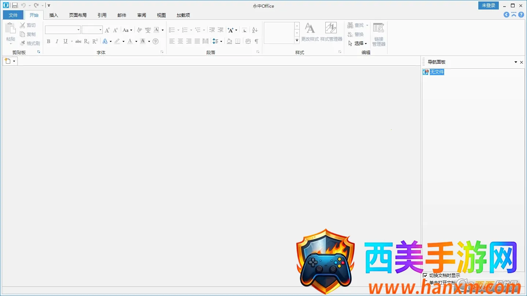Open the 文件 menu tab

click(x=13, y=15)
